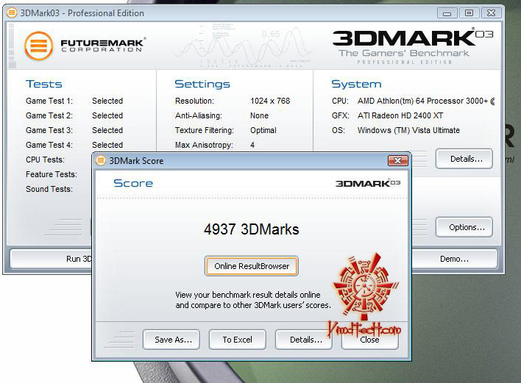Click the resolution value '1024 x 768'
Screen dimensions: 521x383
pyautogui.click(x=270, y=101)
